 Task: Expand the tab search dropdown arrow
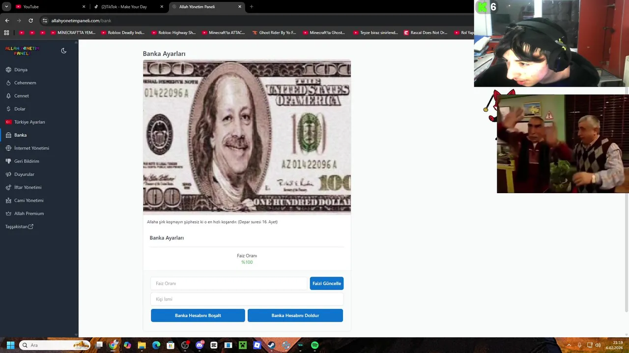pyautogui.click(x=6, y=7)
